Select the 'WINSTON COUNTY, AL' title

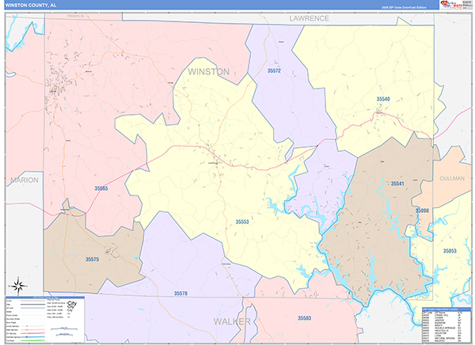(x=31, y=6)
